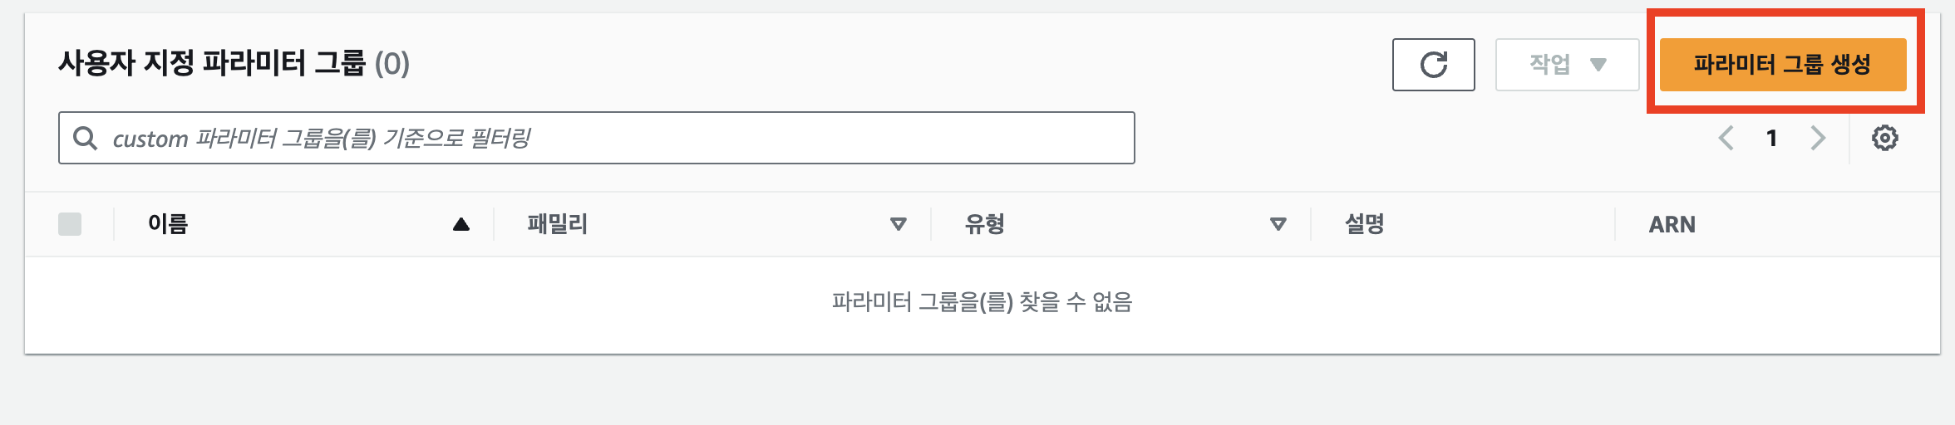Image resolution: width=1955 pixels, height=425 pixels.
Task: Sort by 이름 column header
Action: click(x=168, y=224)
